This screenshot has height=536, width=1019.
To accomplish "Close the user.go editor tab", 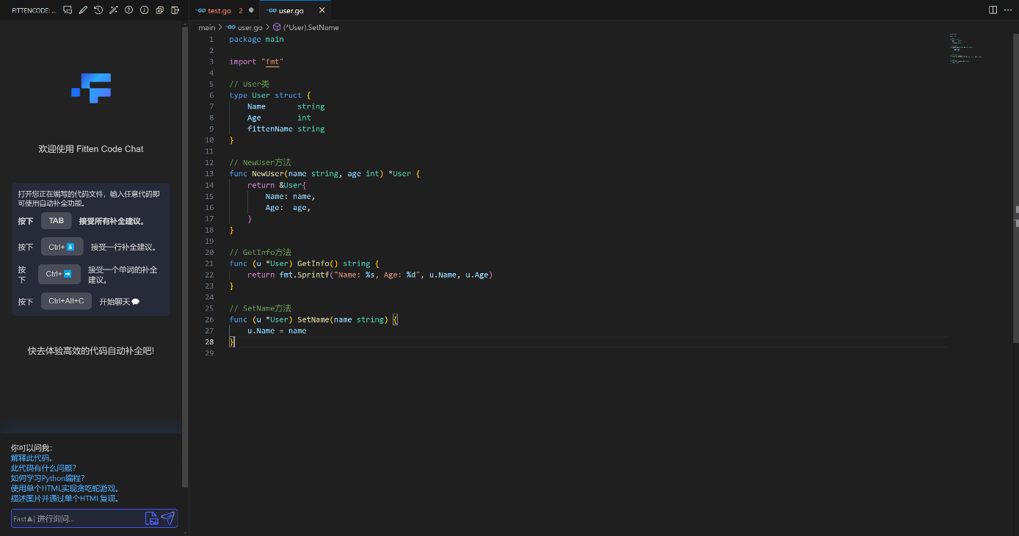I will point(322,11).
